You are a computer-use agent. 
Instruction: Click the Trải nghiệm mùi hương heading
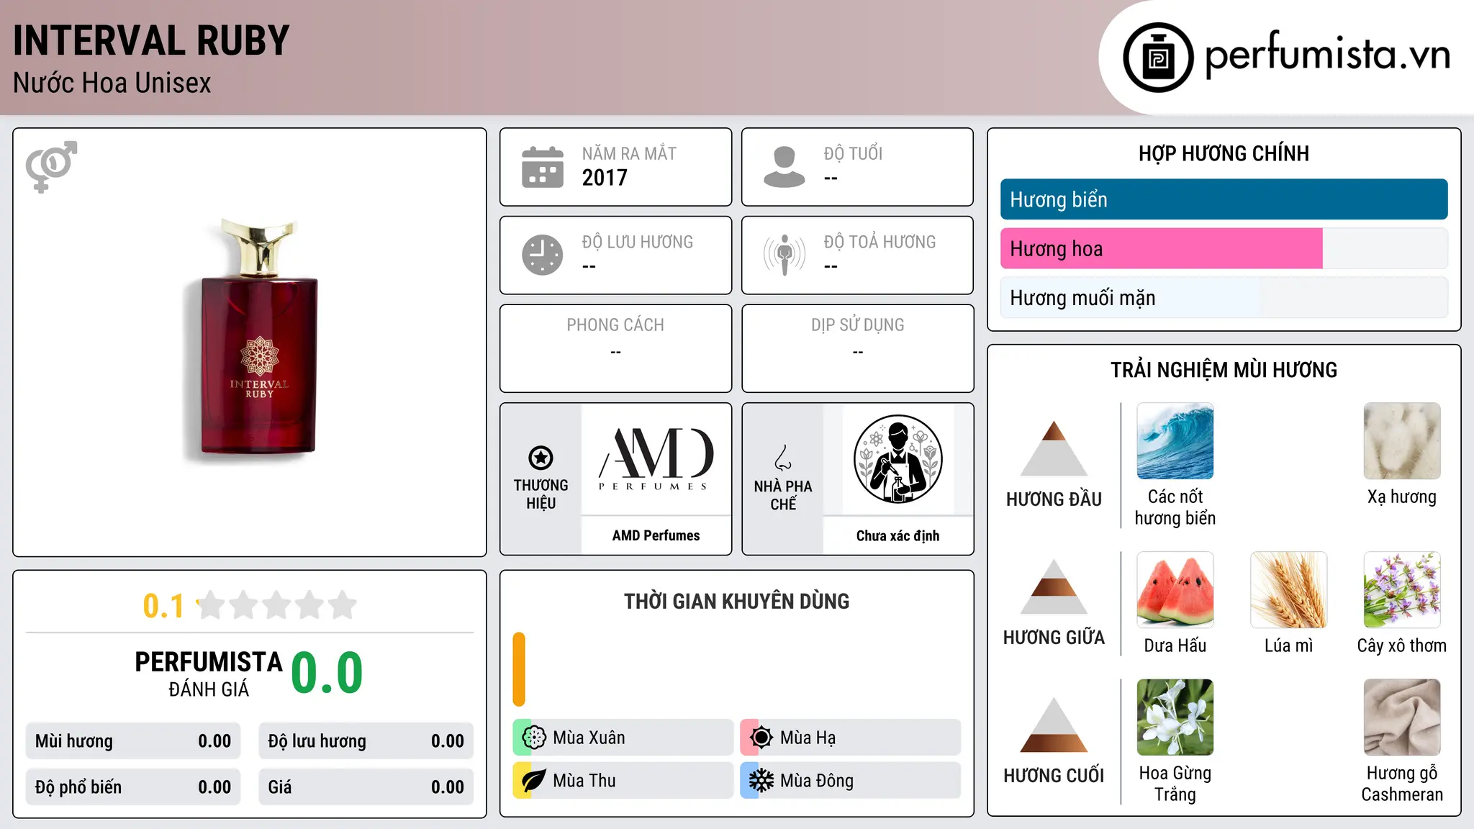[x=1224, y=370]
